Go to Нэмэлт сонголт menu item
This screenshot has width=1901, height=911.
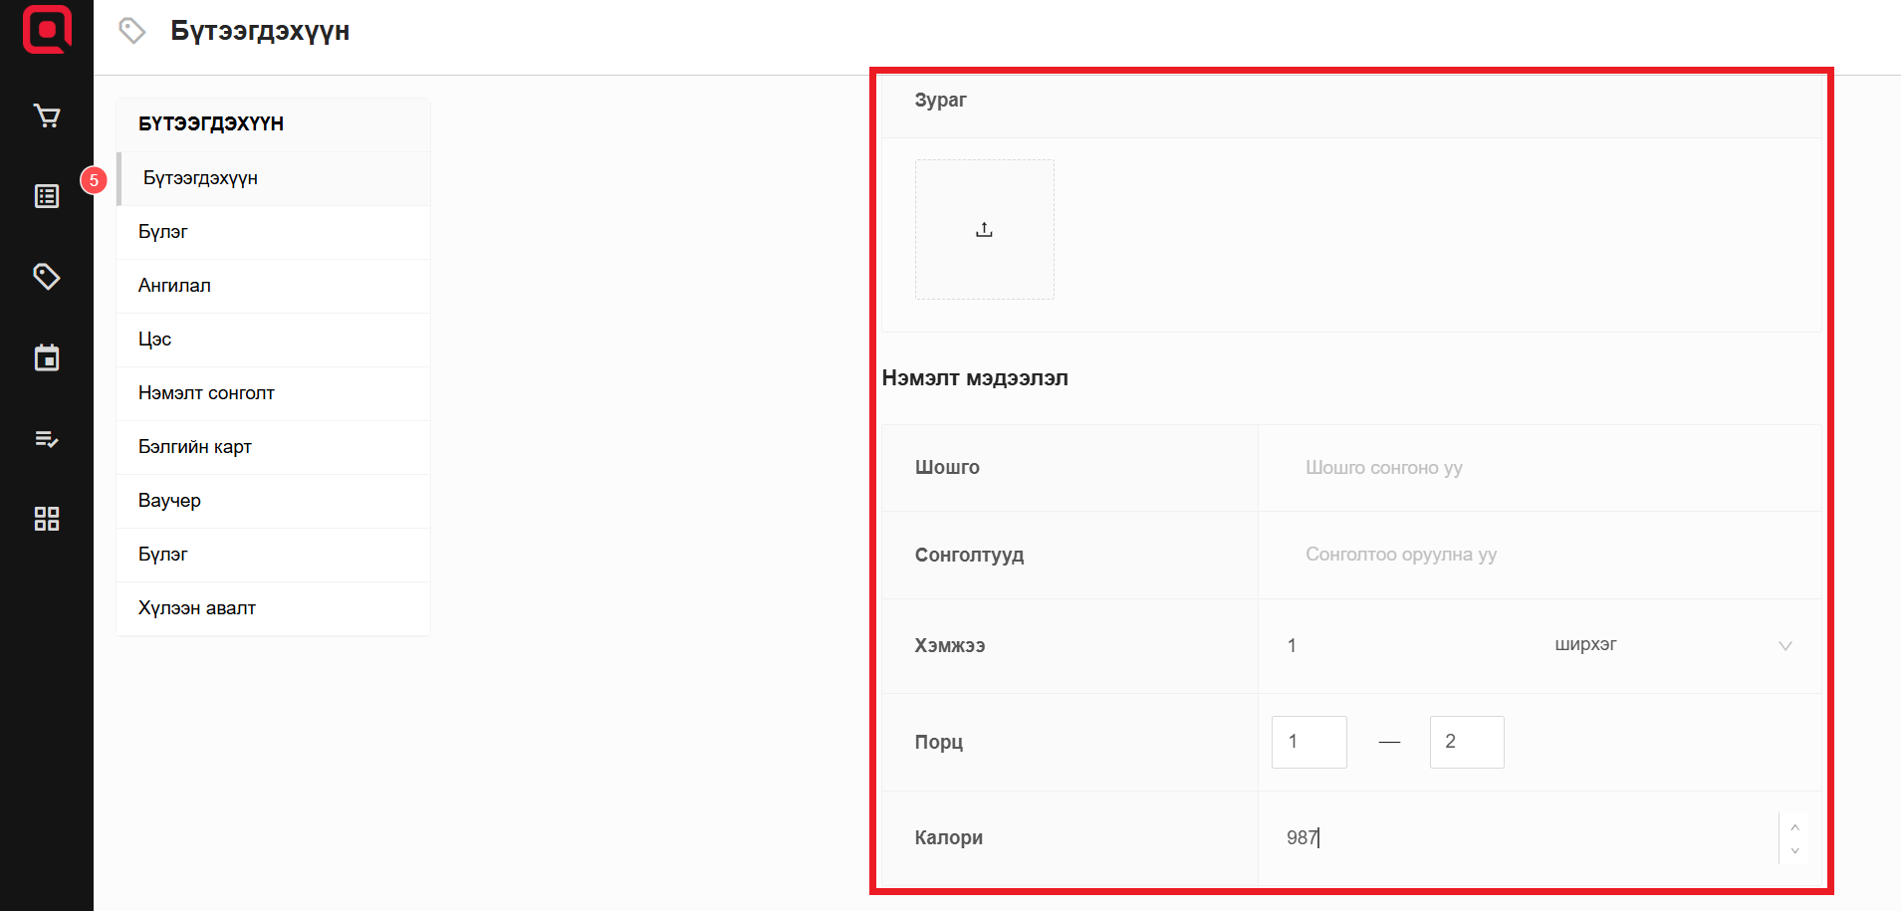[x=206, y=393]
